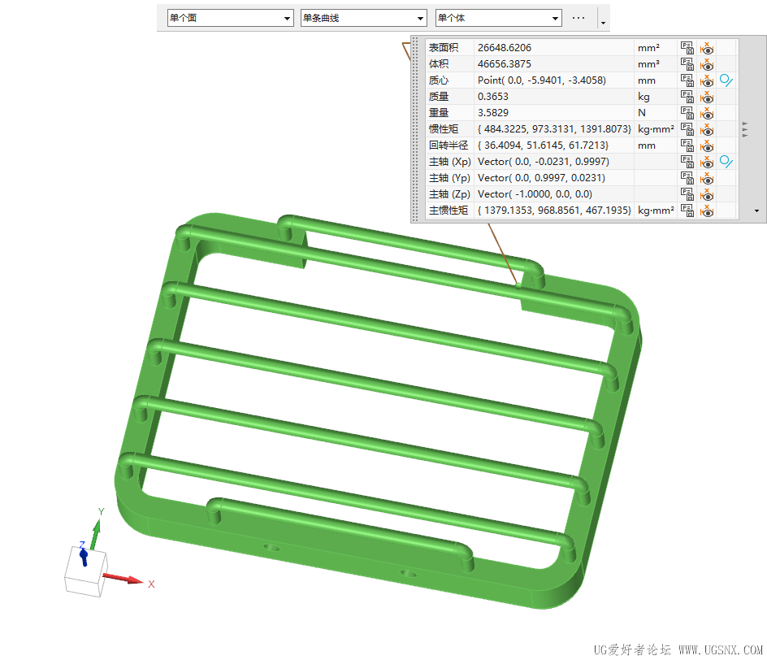This screenshot has height=660, width=767.
Task: Click the save icon in 质心 row
Action: click(x=687, y=80)
